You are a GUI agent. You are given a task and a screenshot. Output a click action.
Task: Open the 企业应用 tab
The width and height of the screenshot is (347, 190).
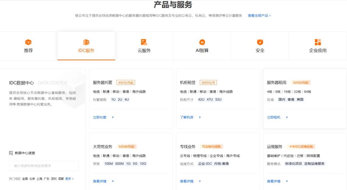[x=318, y=50]
